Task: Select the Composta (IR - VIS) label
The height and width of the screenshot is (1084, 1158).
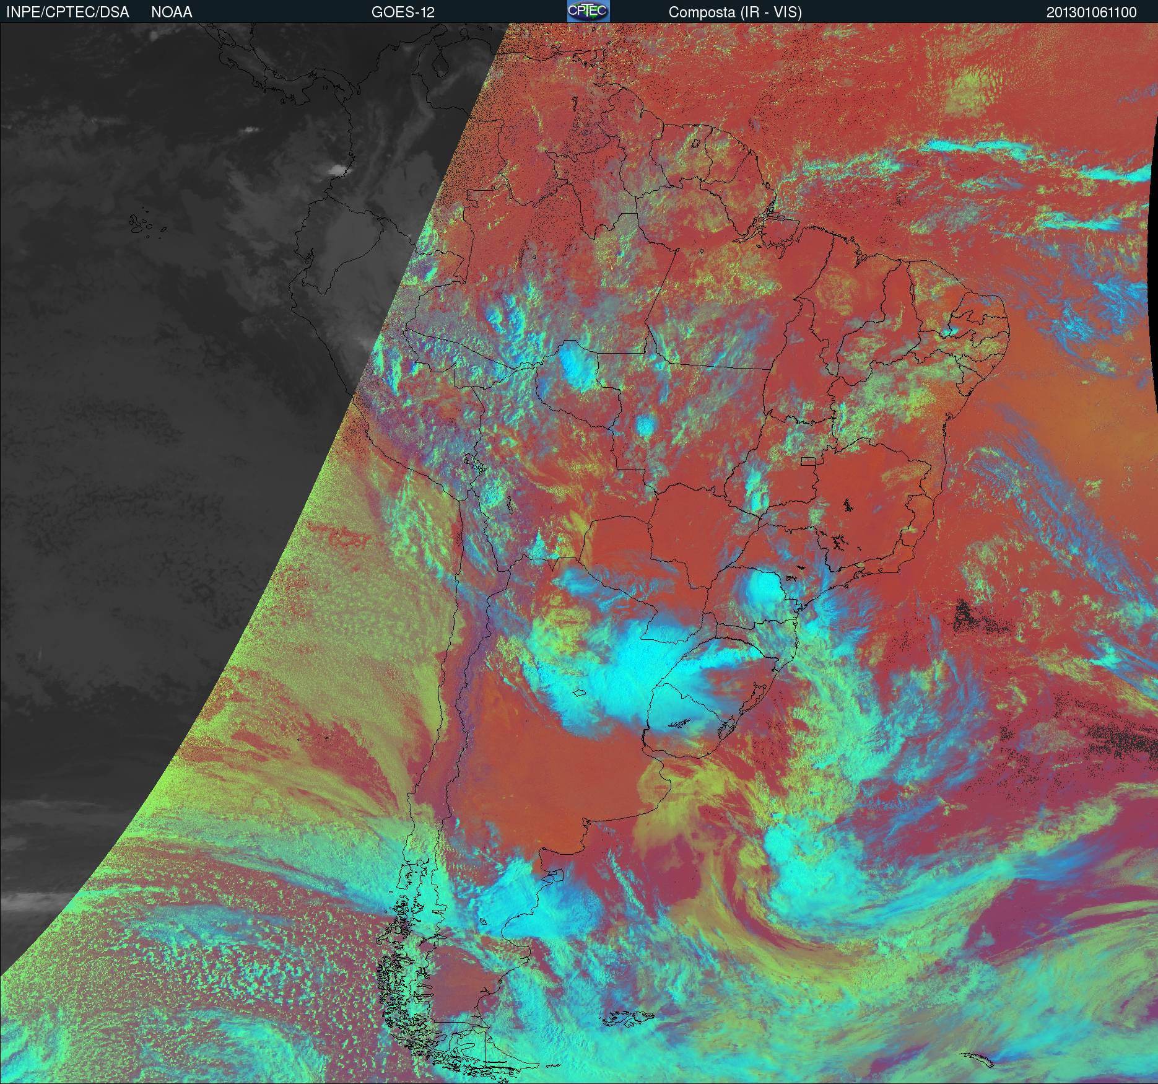Action: [x=735, y=12]
